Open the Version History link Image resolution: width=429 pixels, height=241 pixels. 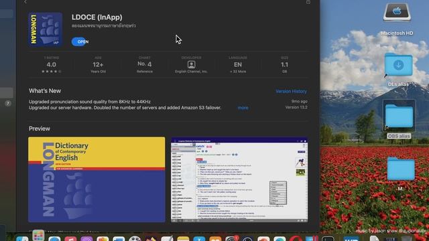coord(291,91)
